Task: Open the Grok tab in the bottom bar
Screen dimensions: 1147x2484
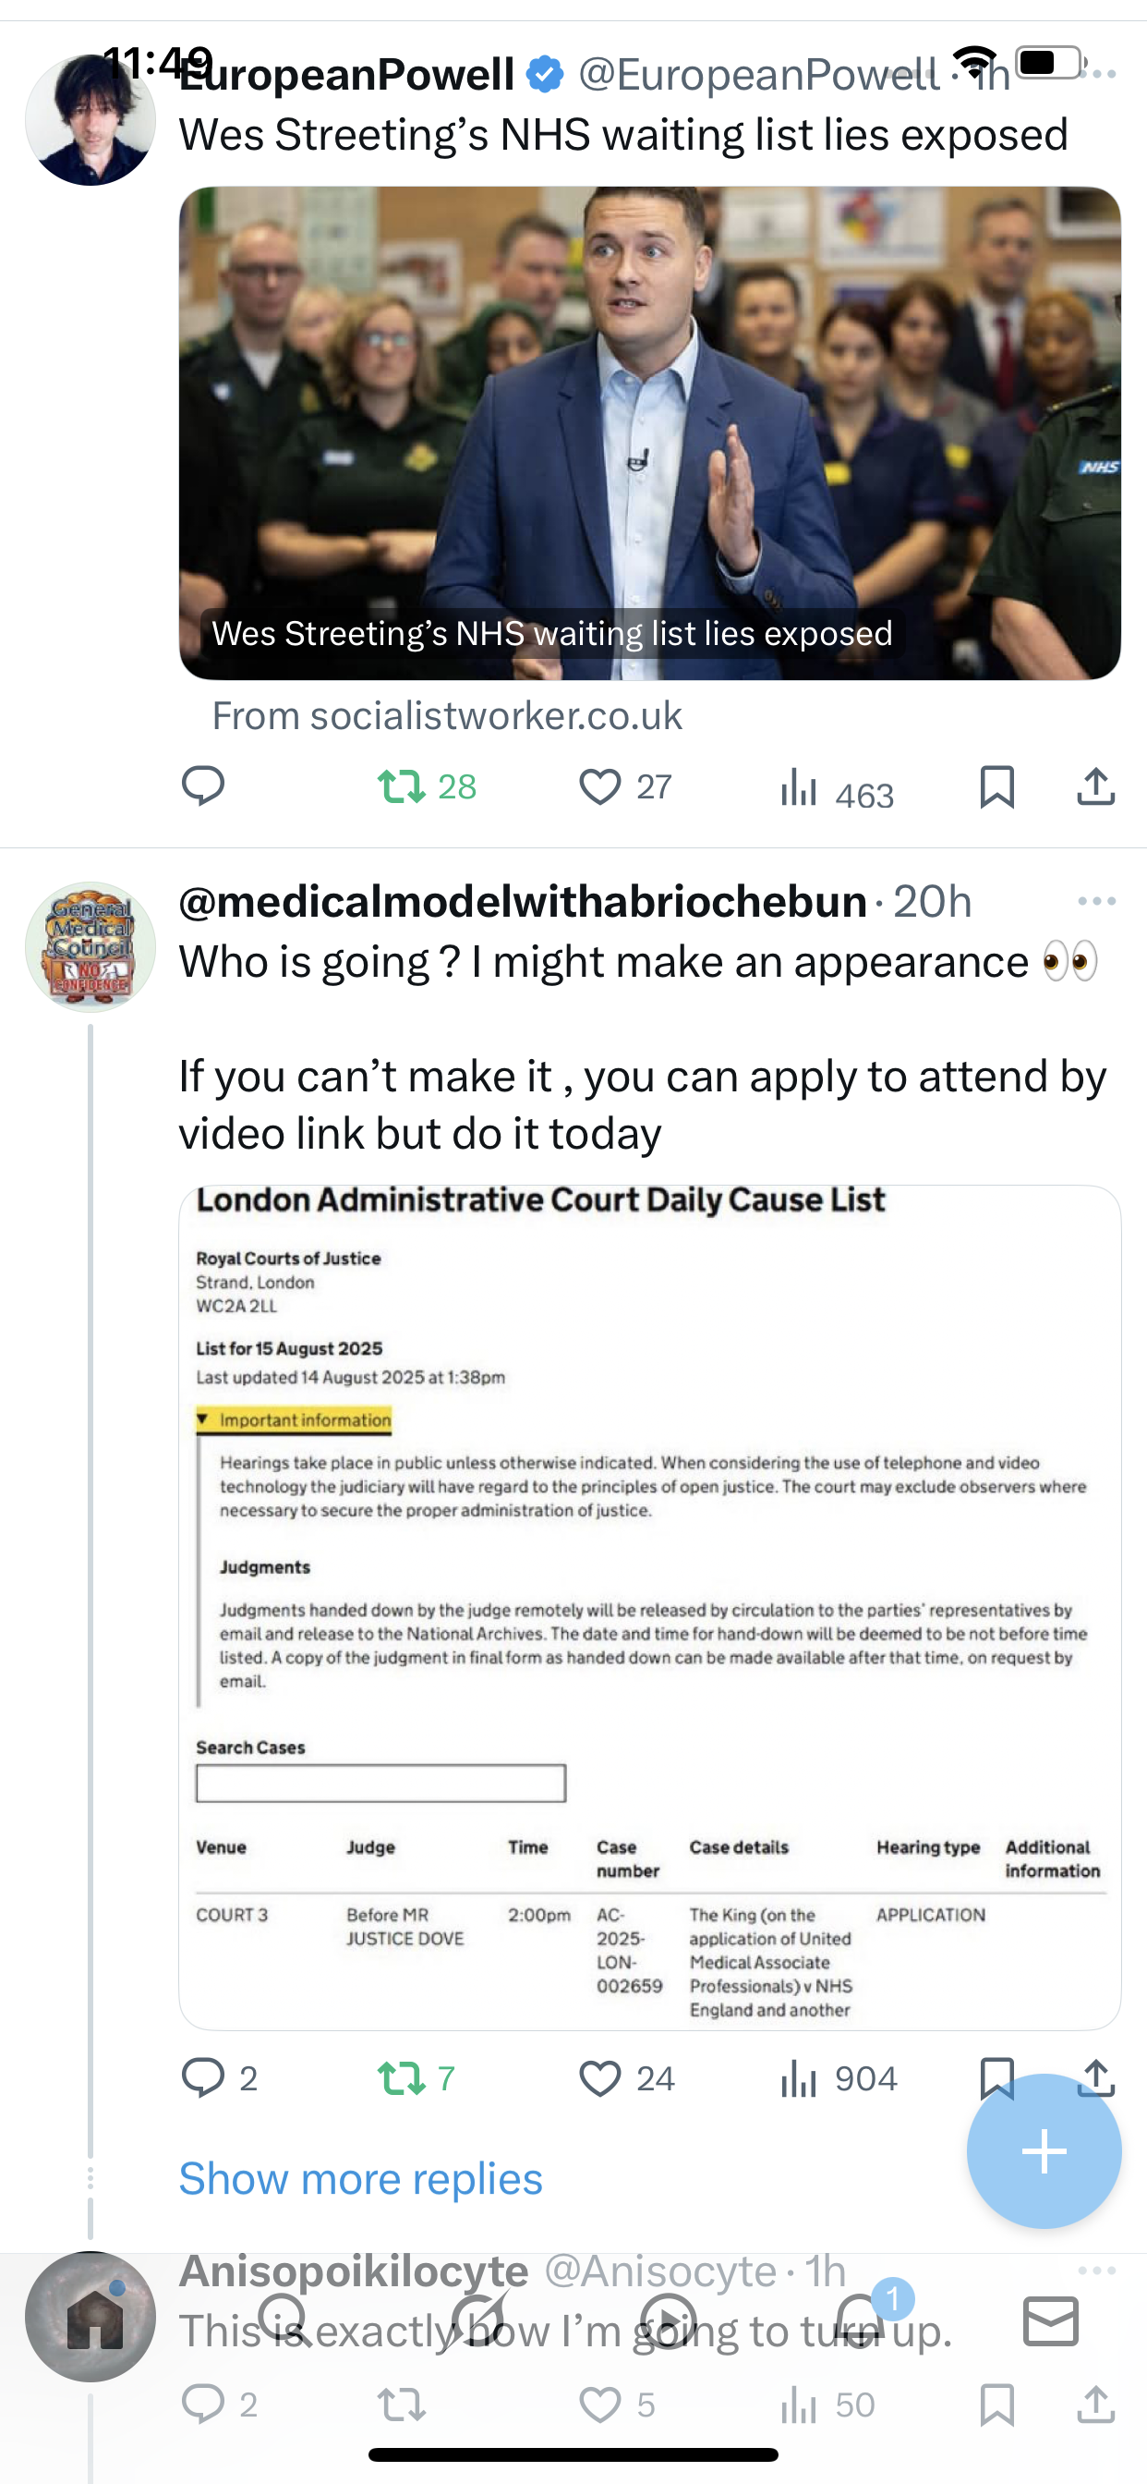Action: (477, 2320)
